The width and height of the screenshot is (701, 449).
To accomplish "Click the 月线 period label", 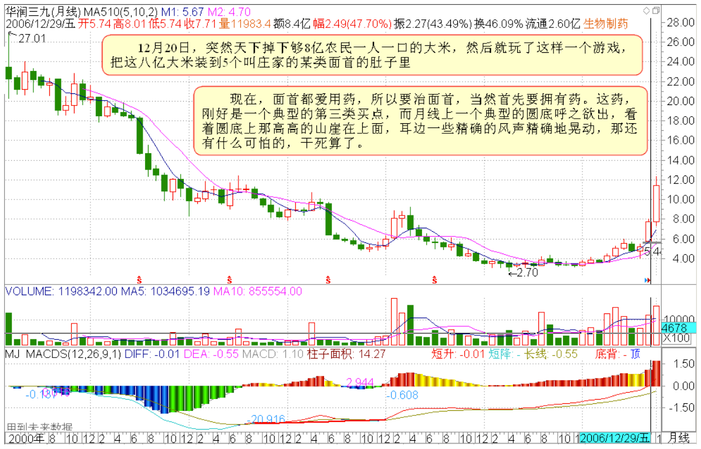I will (679, 438).
